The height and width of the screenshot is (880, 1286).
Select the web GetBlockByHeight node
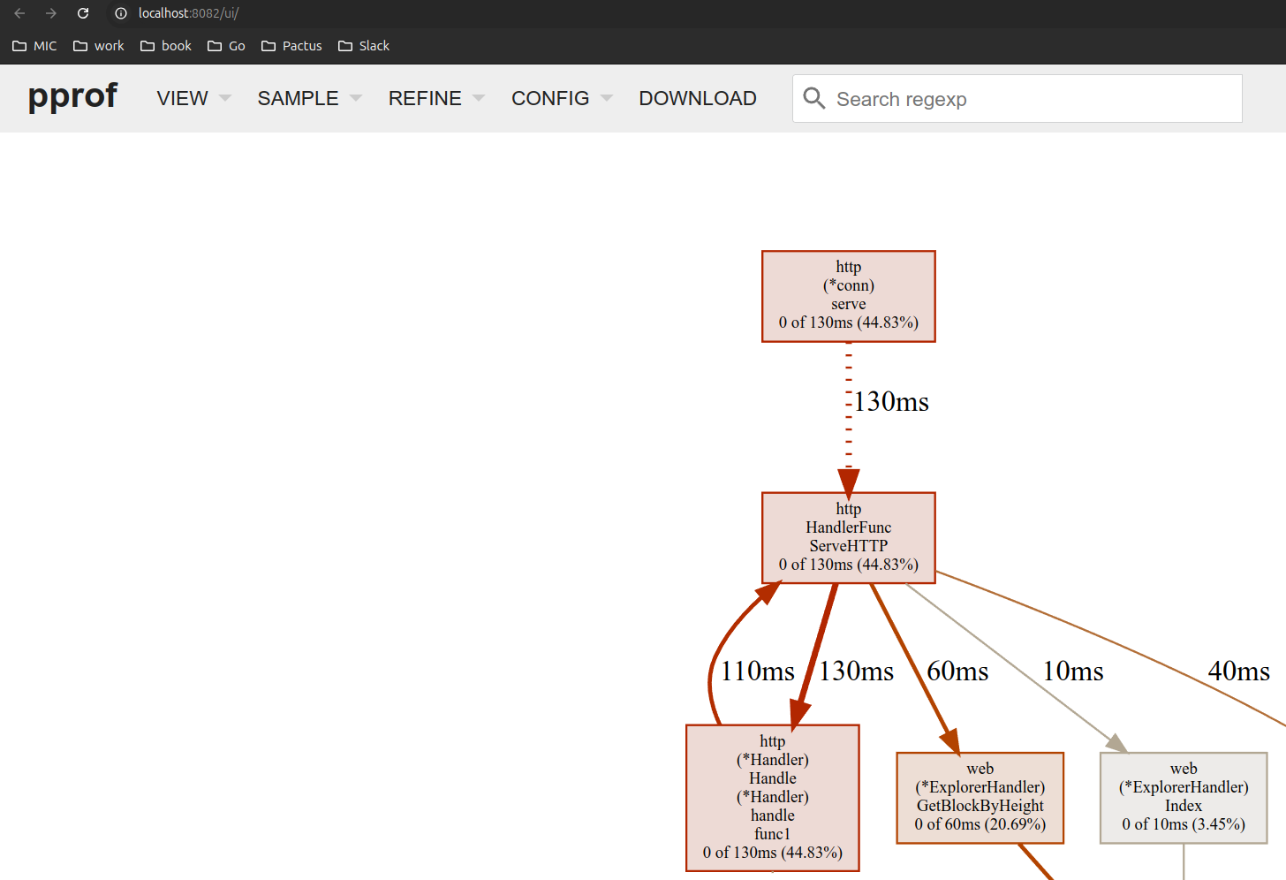point(980,798)
